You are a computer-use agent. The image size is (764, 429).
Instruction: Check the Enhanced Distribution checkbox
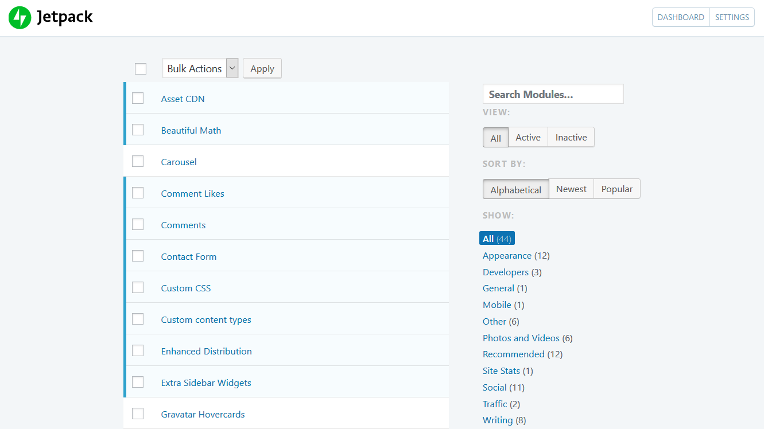point(138,350)
